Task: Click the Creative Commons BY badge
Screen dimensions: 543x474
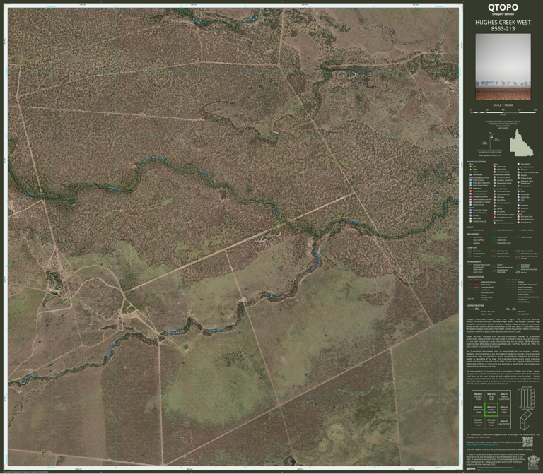Action: [471, 469]
